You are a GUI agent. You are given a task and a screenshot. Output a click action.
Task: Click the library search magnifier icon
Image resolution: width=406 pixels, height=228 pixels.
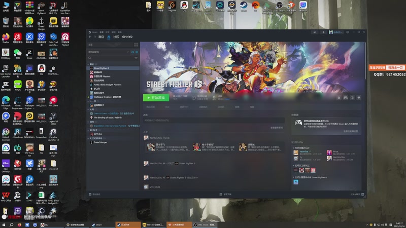[x=90, y=58]
